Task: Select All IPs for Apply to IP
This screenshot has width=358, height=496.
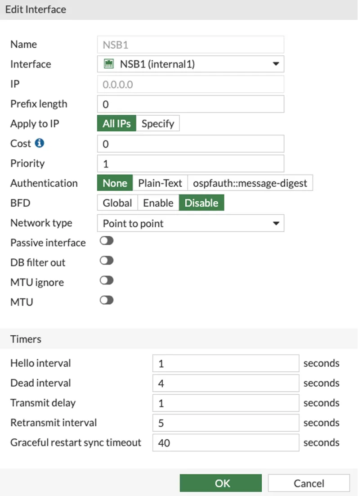Action: coord(116,123)
